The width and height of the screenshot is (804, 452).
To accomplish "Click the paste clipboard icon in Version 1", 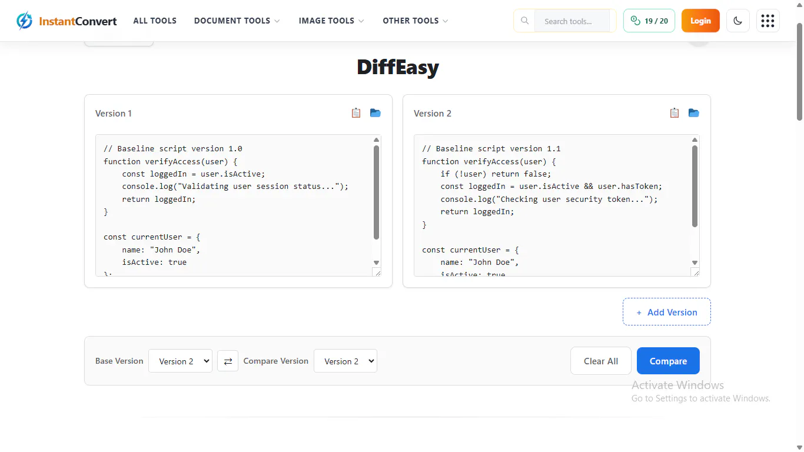I will (356, 113).
